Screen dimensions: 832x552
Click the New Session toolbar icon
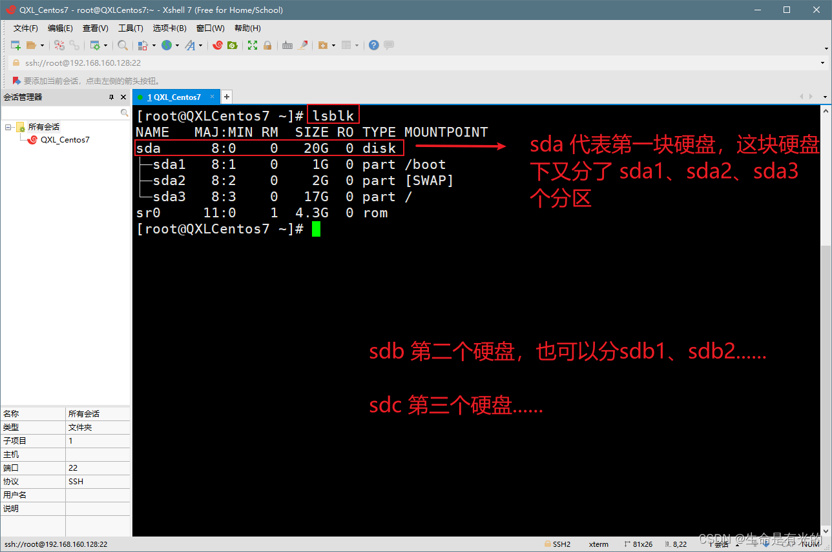coord(16,45)
